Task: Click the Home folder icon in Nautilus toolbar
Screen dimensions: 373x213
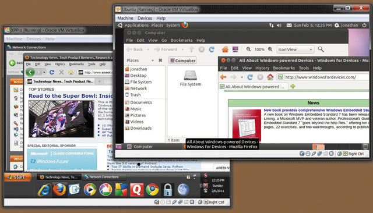Action: click(225, 49)
